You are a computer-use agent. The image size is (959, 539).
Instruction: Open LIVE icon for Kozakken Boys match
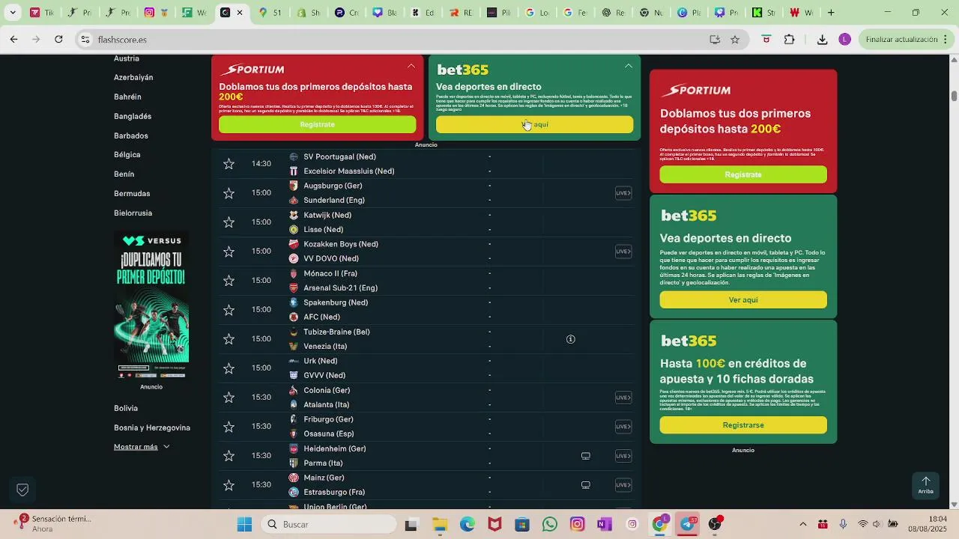point(623,252)
